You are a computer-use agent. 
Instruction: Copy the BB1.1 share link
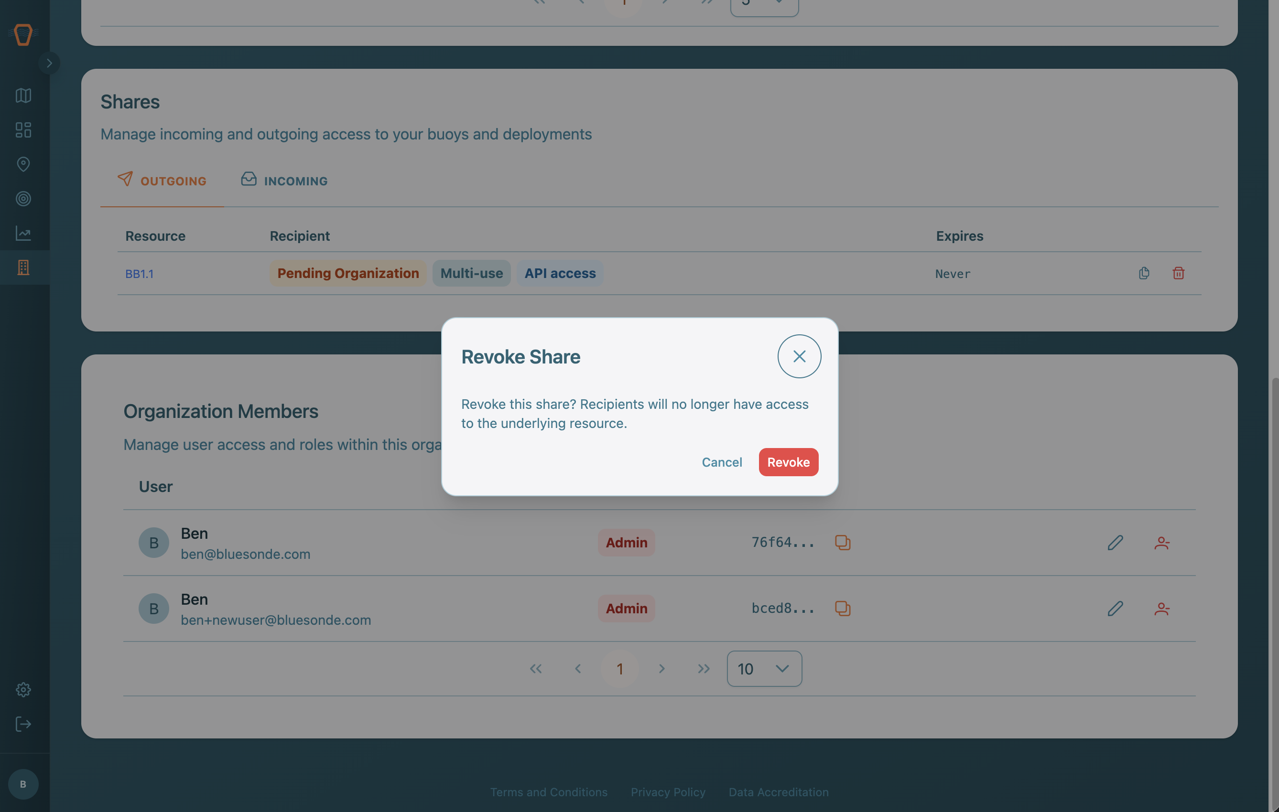(1144, 273)
